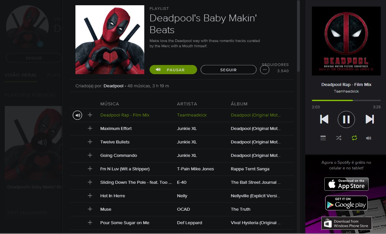Add Twelve Bullets using its plus icon

tap(90, 142)
